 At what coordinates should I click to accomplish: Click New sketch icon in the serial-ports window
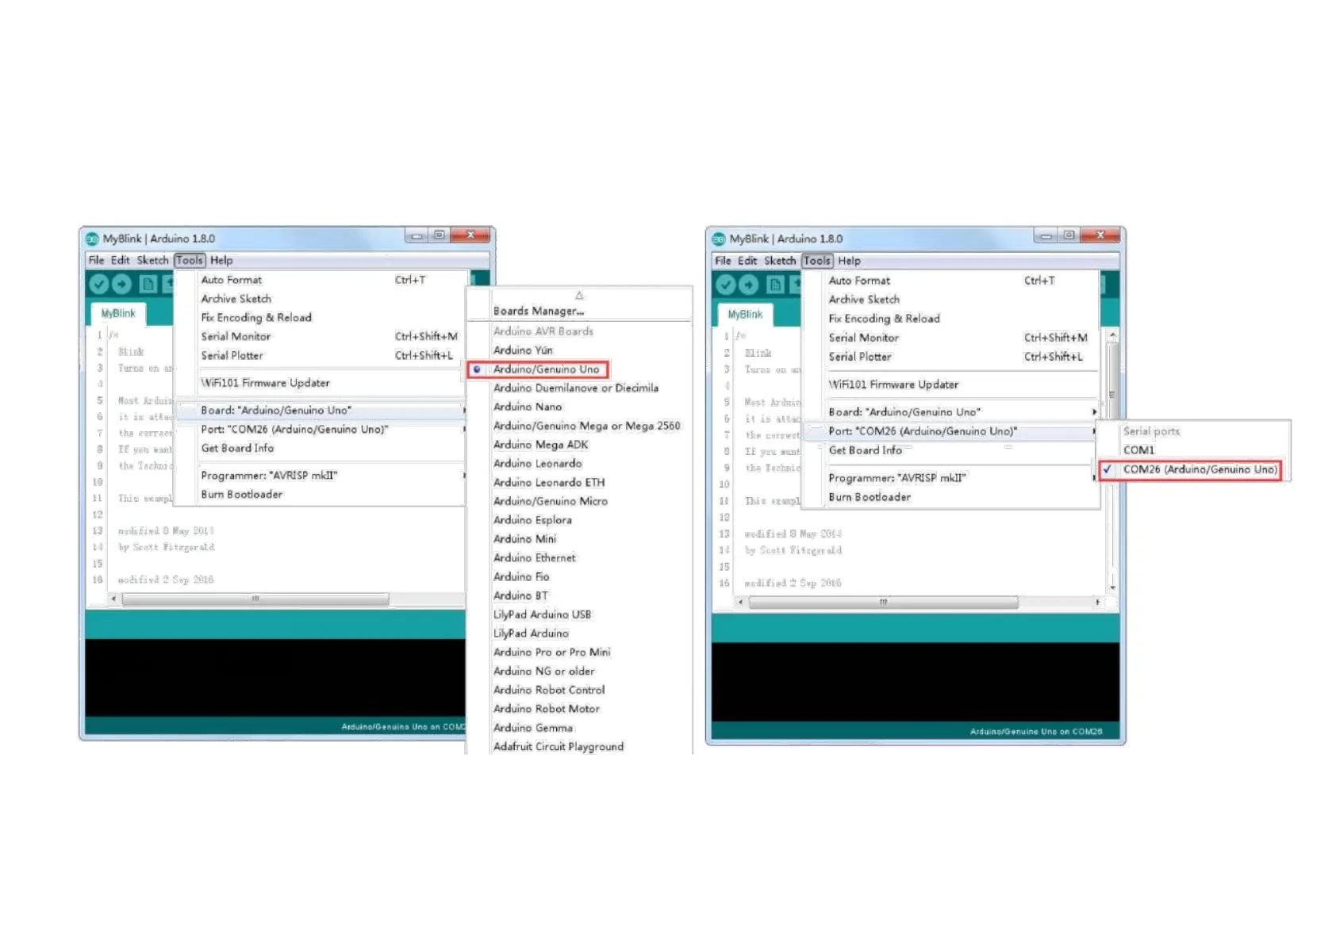[x=775, y=285]
